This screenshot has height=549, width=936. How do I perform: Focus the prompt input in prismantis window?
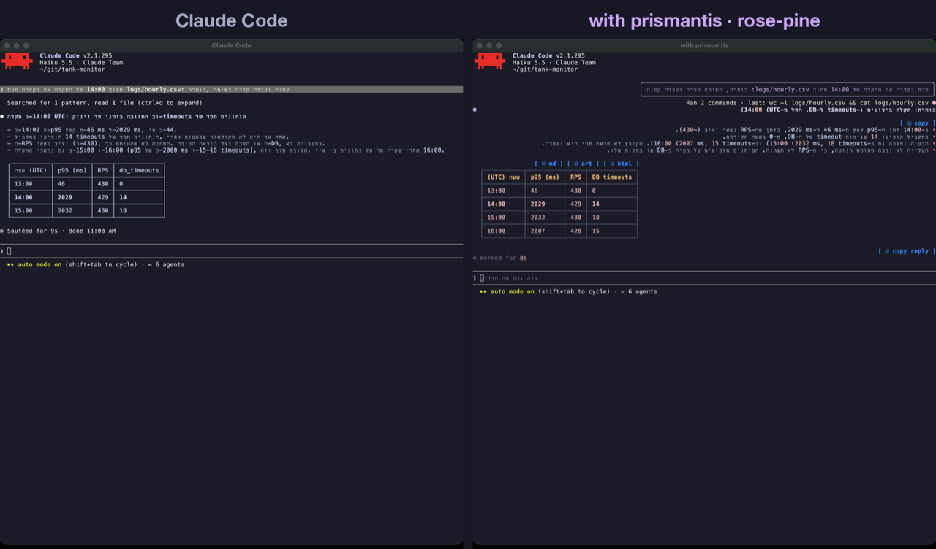point(703,278)
